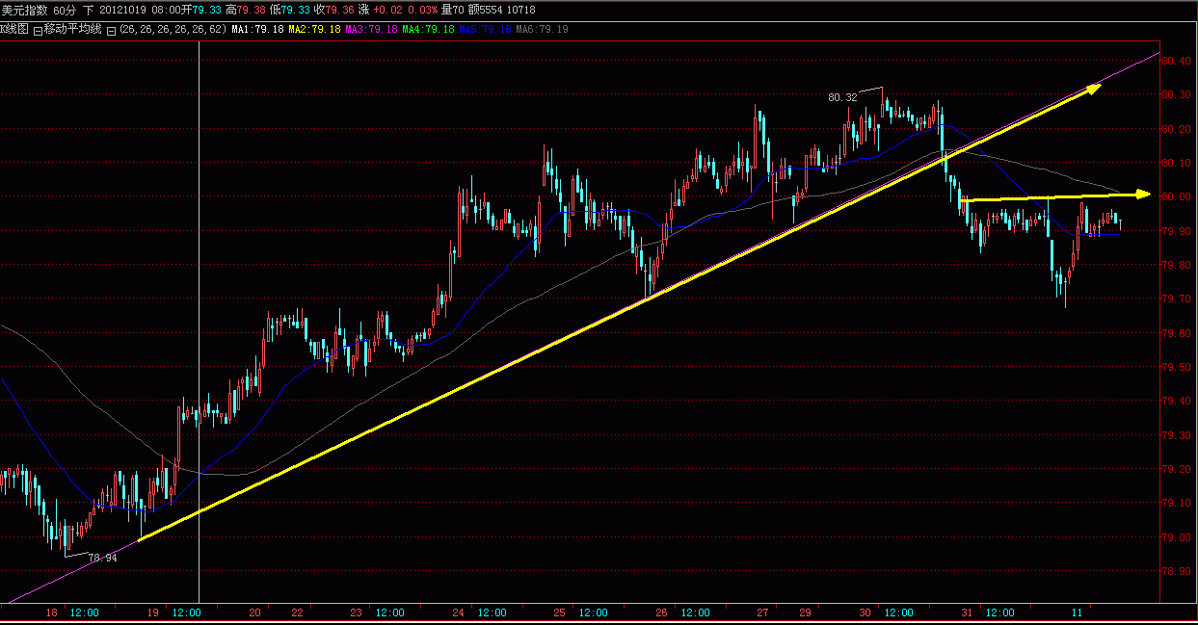
Task: Click date 26 on time axis
Action: pyautogui.click(x=661, y=612)
